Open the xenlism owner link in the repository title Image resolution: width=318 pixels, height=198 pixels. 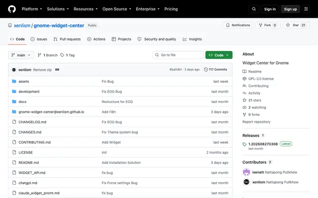click(x=22, y=26)
